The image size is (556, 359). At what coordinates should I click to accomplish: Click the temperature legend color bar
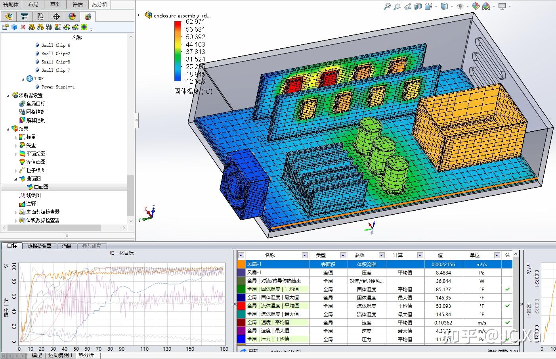178,51
